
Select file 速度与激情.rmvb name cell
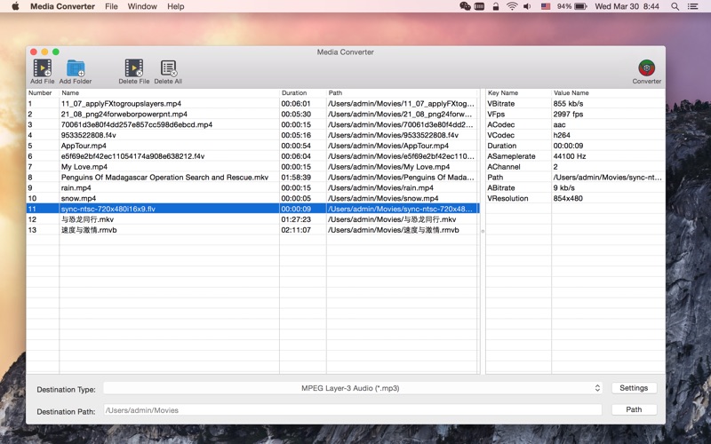89,230
